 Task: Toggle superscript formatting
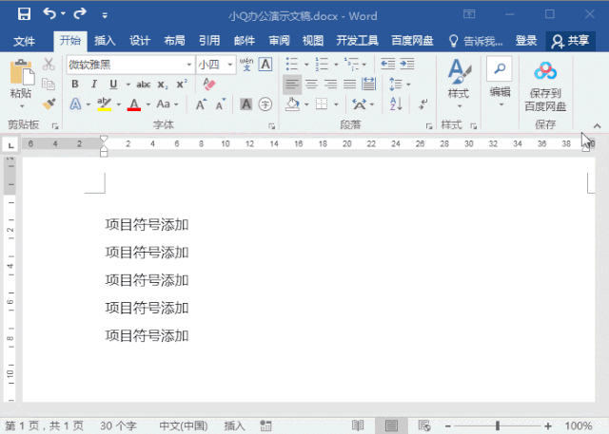(x=182, y=84)
